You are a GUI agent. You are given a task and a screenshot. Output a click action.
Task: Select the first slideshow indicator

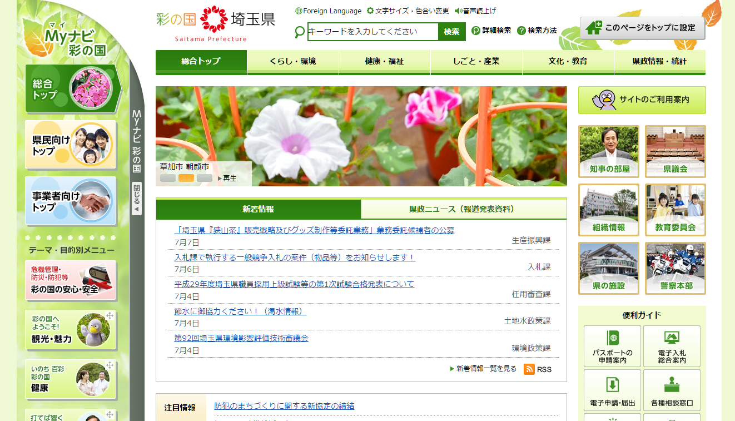click(x=168, y=178)
